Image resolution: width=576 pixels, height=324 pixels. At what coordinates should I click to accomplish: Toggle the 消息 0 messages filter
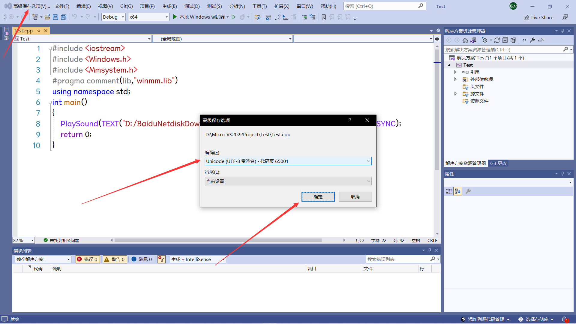pos(142,259)
